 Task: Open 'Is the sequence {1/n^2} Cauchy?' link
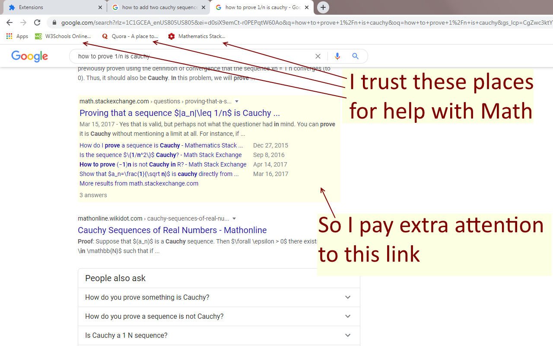tap(161, 155)
